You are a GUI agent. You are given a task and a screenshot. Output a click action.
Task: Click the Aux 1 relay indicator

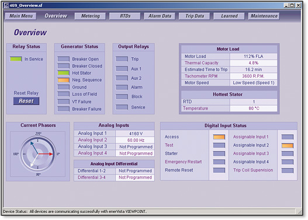pos(122,69)
